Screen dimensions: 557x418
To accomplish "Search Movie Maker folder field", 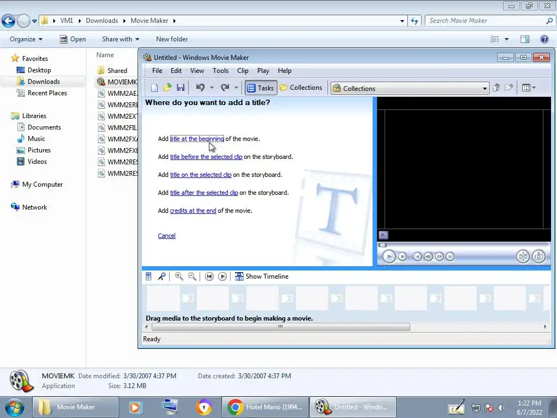I will (490, 21).
